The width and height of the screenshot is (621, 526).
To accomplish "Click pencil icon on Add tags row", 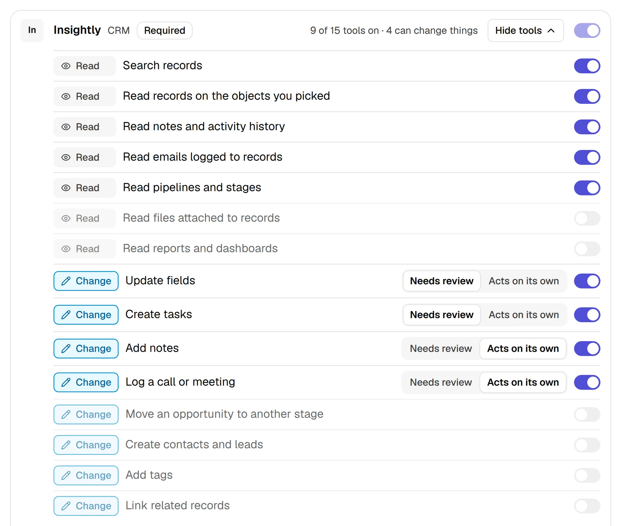I will point(66,475).
